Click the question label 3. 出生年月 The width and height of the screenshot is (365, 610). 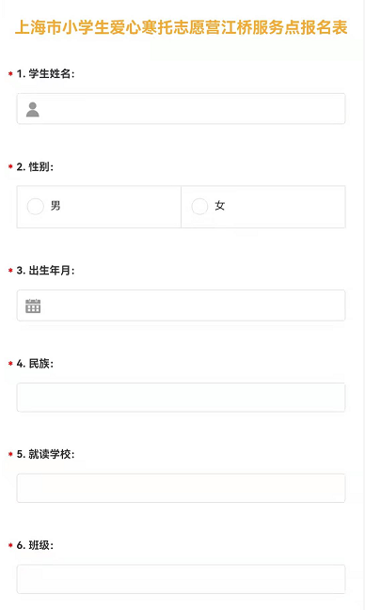[x=45, y=271]
